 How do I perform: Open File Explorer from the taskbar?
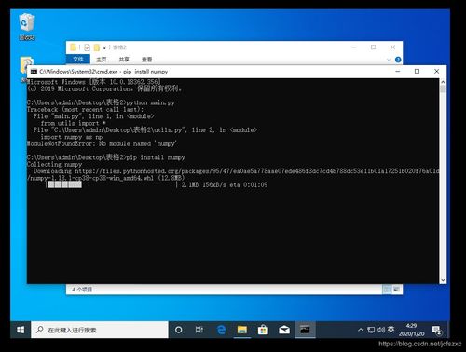tap(242, 330)
